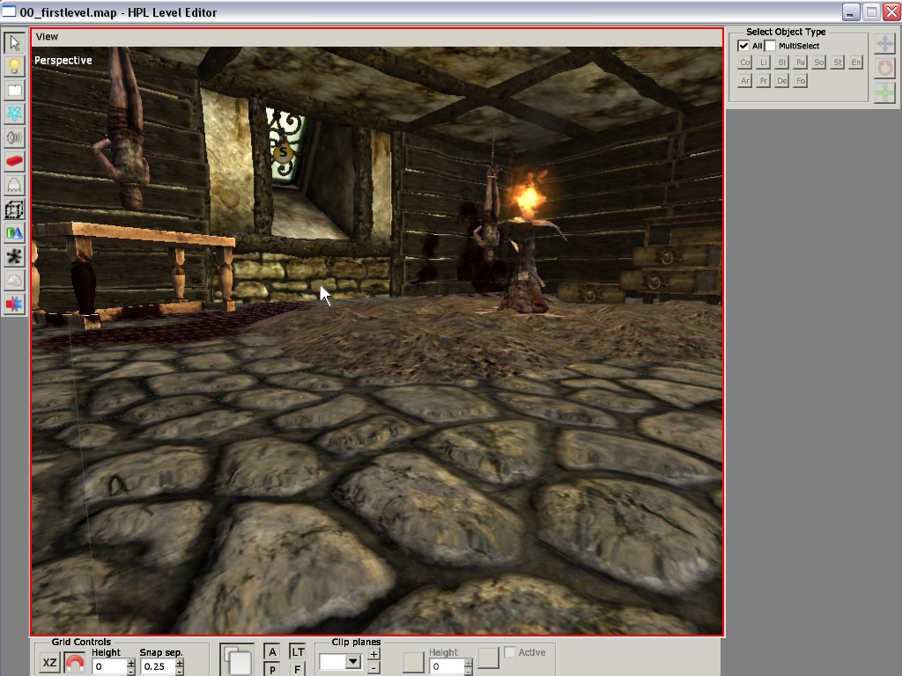Select the red brick static object tool
The image size is (902, 676).
[x=15, y=161]
